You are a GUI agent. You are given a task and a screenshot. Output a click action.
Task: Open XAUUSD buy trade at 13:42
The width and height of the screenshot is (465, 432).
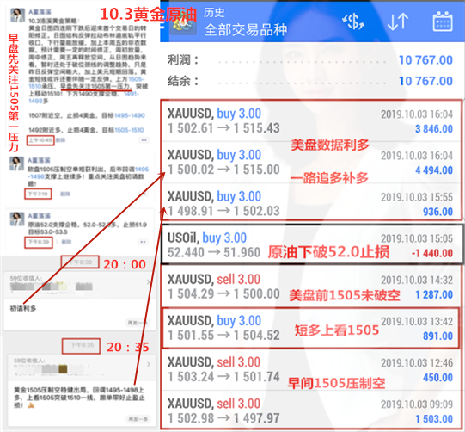point(311,328)
